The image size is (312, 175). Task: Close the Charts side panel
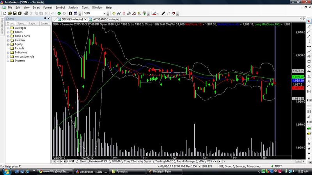pyautogui.click(x=48, y=18)
